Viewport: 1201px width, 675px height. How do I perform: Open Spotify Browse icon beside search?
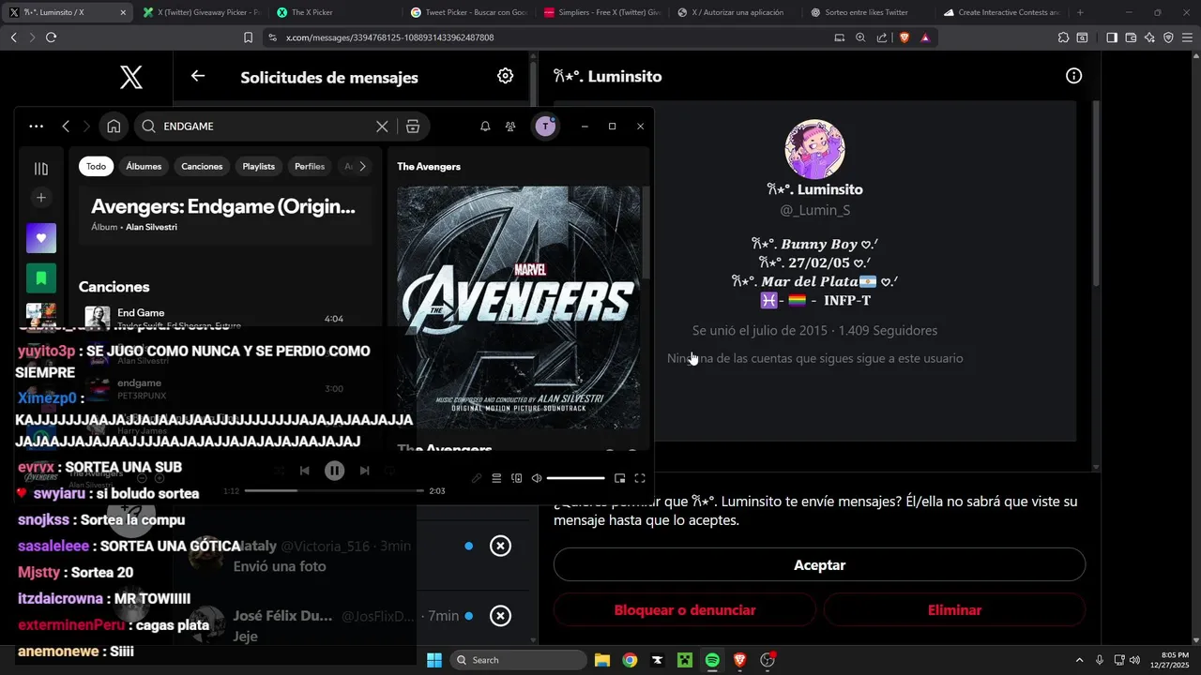[412, 126]
